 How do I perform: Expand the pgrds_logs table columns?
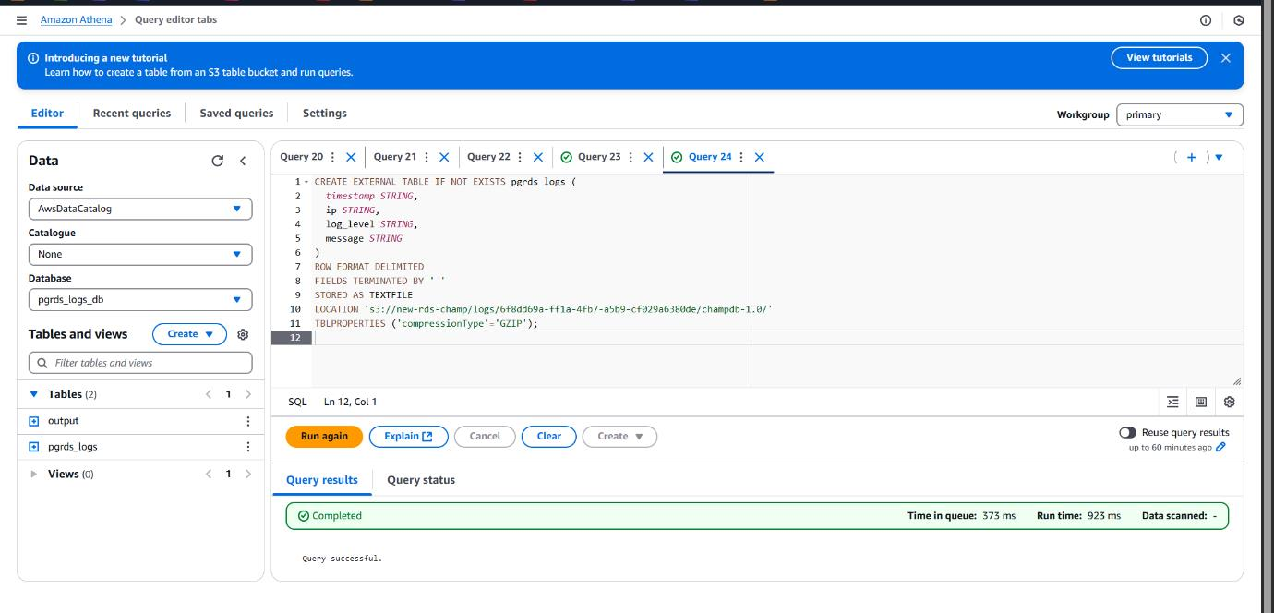coord(34,447)
